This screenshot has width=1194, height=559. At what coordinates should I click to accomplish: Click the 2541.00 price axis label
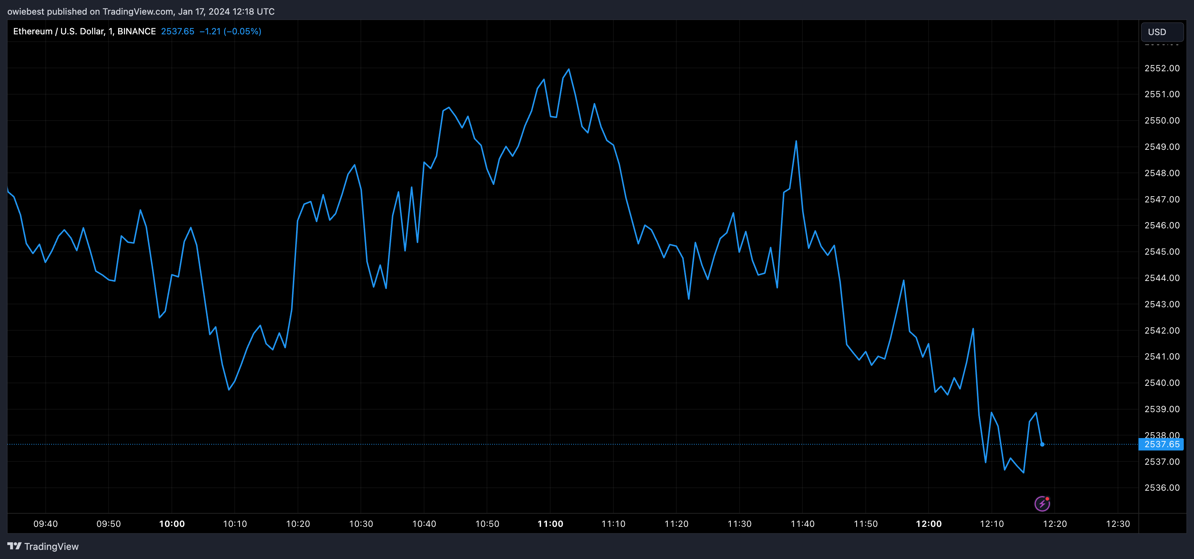coord(1162,357)
